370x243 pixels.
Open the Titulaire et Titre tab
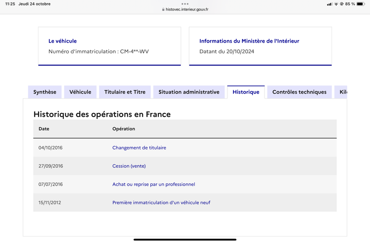tap(125, 92)
